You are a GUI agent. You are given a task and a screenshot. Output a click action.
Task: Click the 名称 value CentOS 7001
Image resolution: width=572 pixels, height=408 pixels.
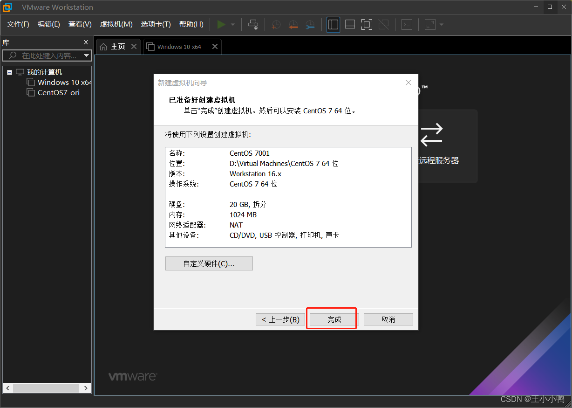(x=250, y=153)
